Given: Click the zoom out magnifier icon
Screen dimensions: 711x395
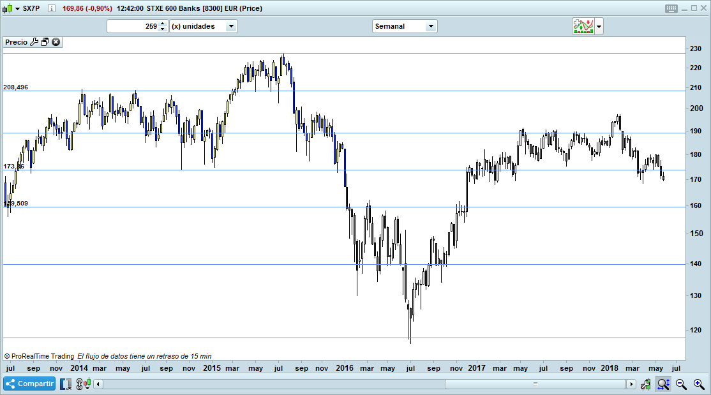Looking at the screenshot, I should pos(680,384).
